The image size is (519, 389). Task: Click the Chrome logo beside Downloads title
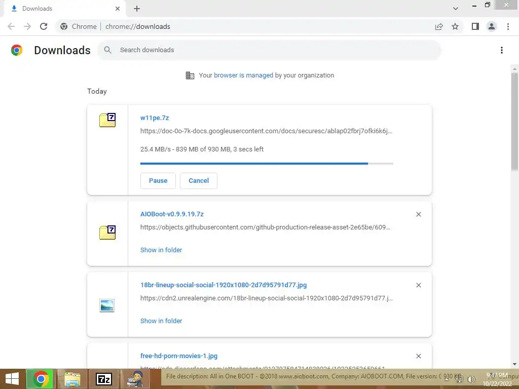pyautogui.click(x=17, y=50)
